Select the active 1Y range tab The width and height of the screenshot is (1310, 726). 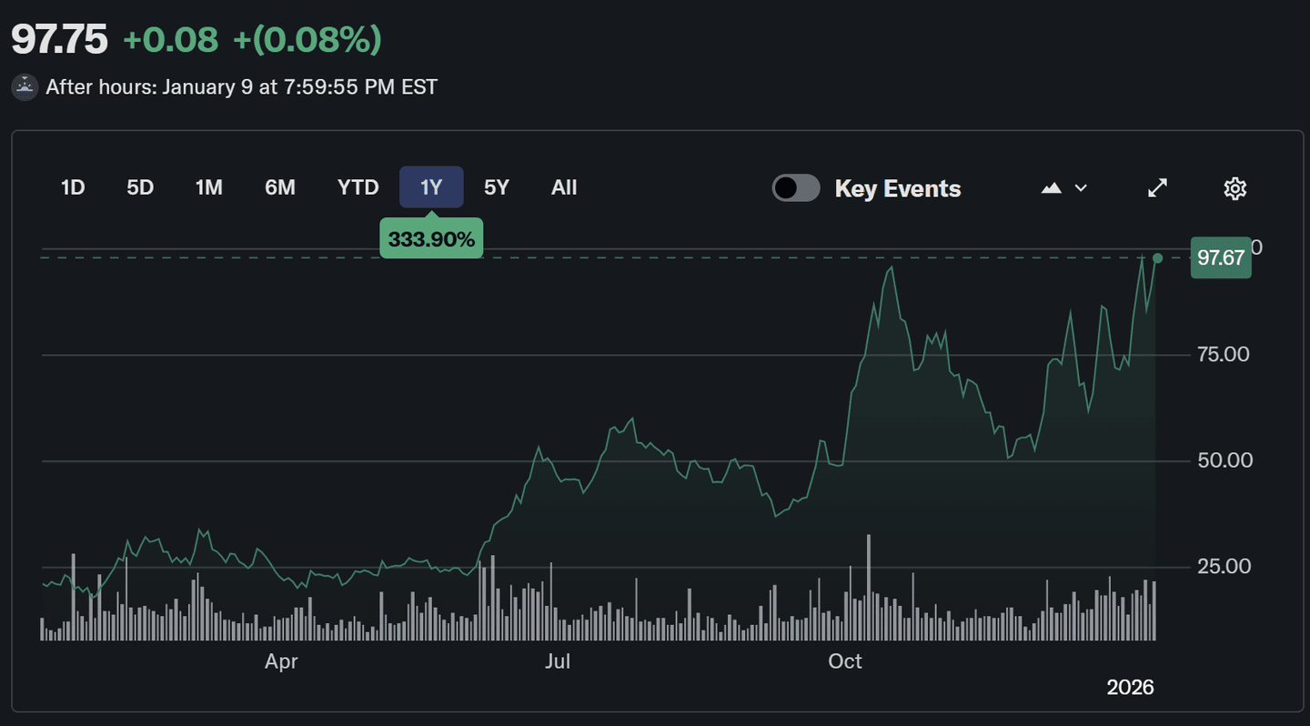click(x=431, y=187)
